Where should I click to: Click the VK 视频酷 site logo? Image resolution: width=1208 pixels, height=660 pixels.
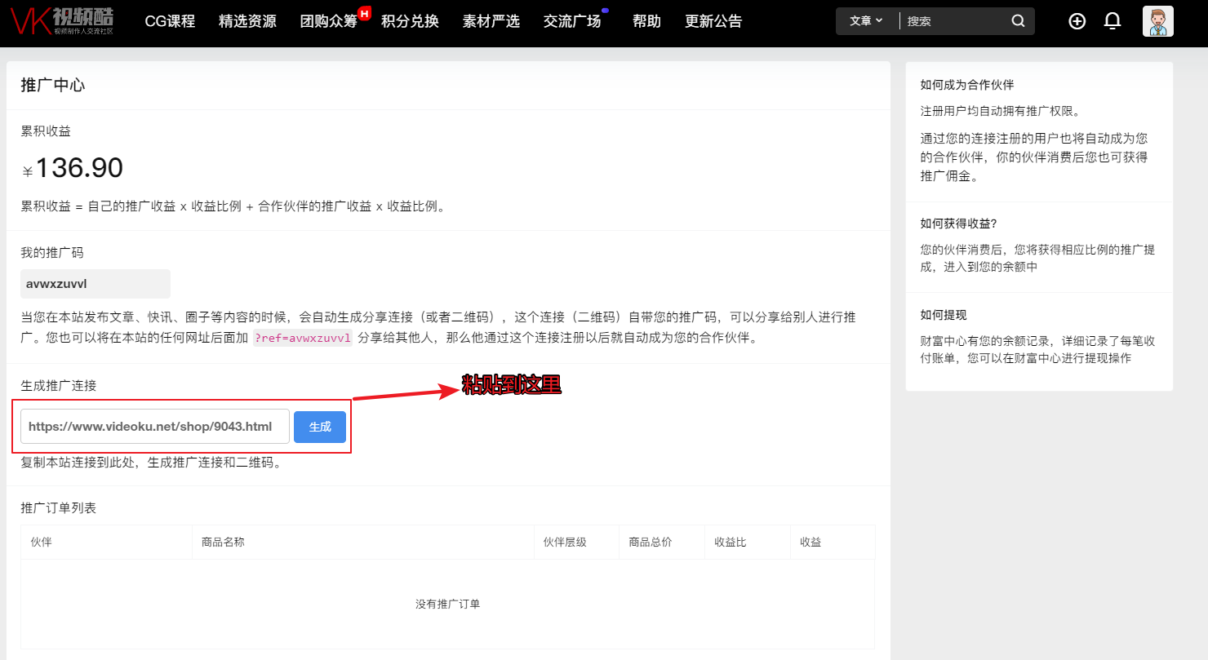(62, 21)
